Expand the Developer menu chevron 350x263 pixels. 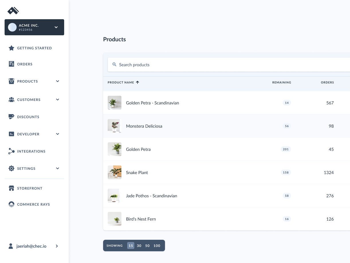[58, 134]
